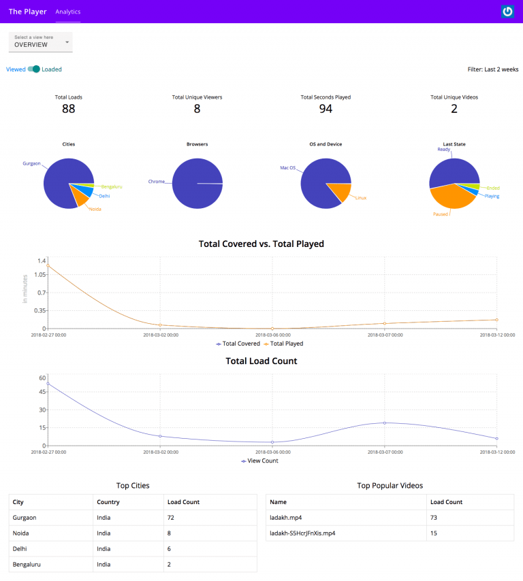Click the Total Covered legend marker

(219, 344)
